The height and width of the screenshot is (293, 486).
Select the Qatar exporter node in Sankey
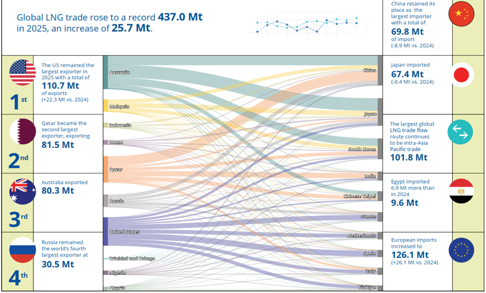[x=105, y=169]
